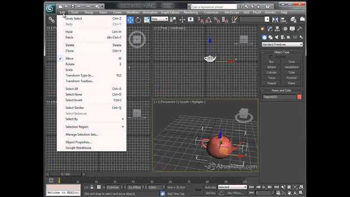Click the Sphere primitive button

(272, 67)
